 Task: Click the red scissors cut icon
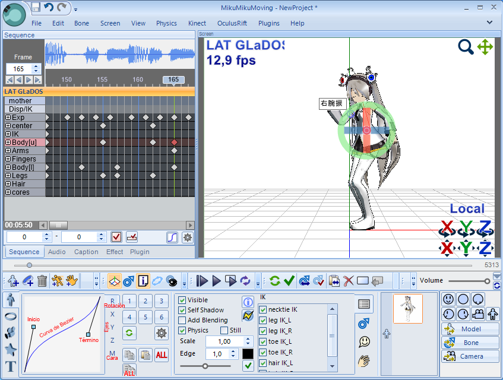(x=349, y=280)
